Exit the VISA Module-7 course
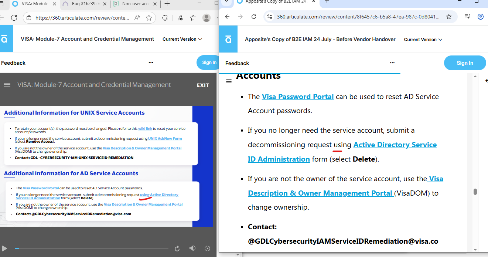Viewport: 488px width, 257px height. [x=203, y=85]
